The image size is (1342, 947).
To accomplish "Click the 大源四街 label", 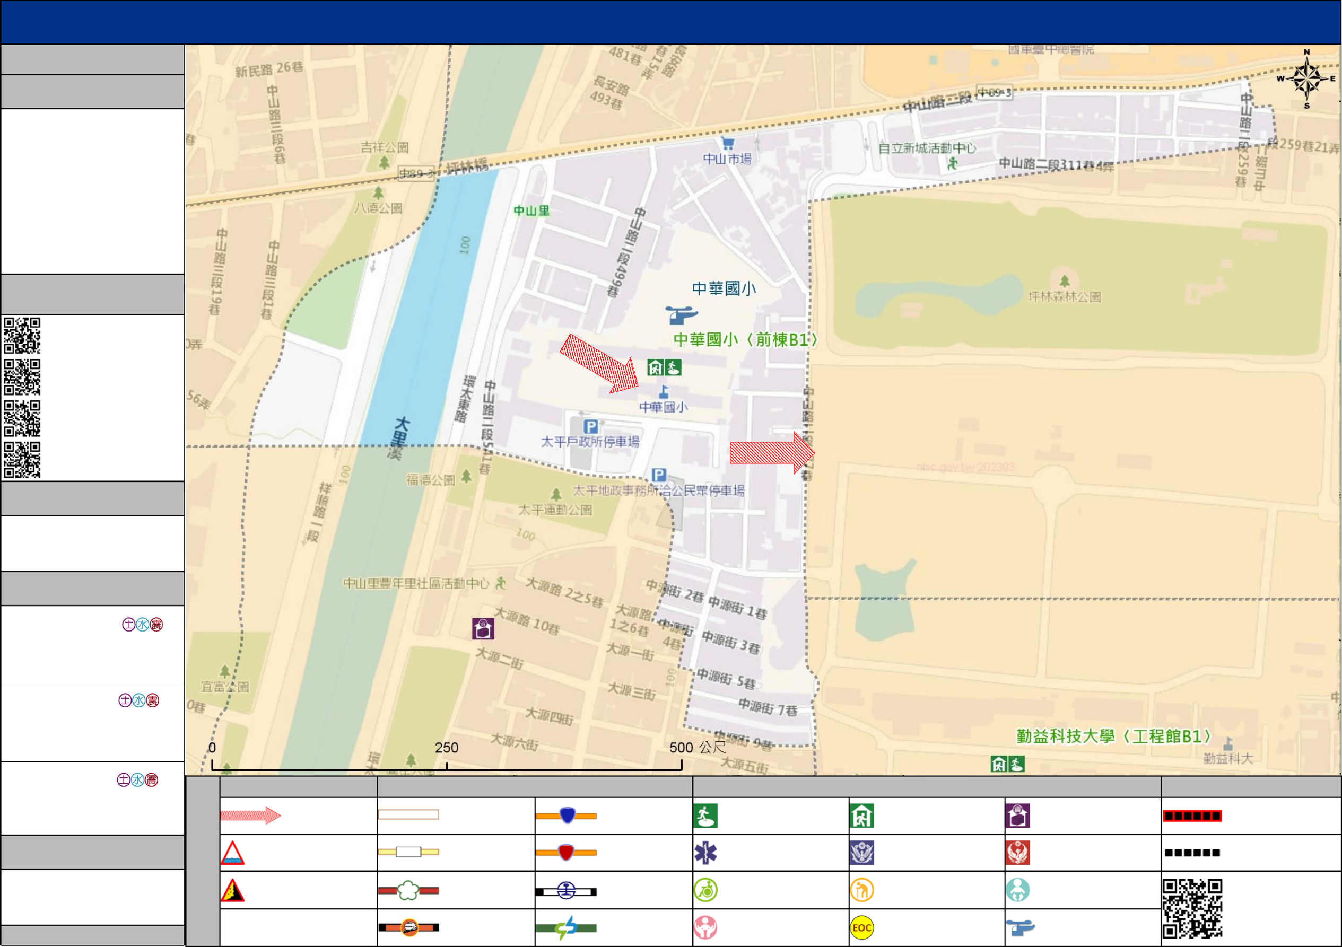I will point(549,716).
